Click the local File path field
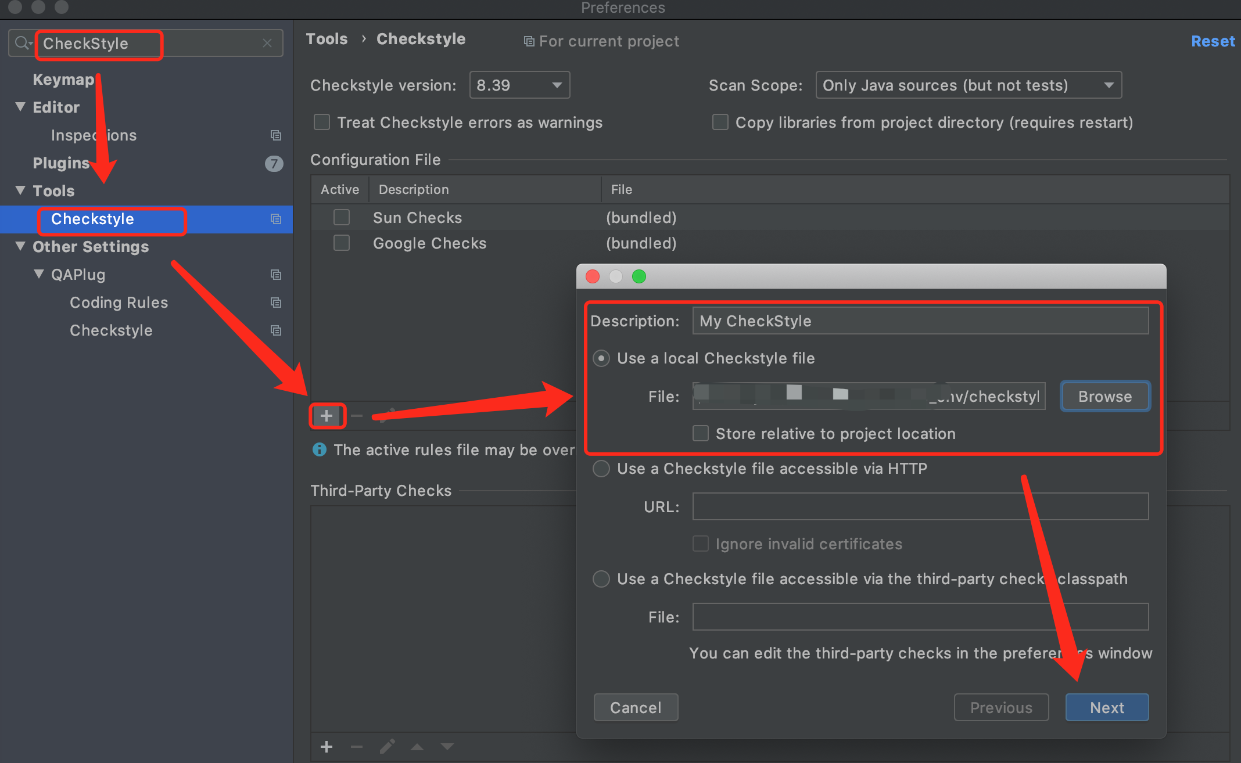1241x763 pixels. (x=869, y=397)
